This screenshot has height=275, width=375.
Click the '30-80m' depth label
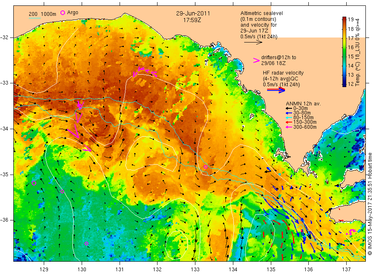tap(302, 113)
